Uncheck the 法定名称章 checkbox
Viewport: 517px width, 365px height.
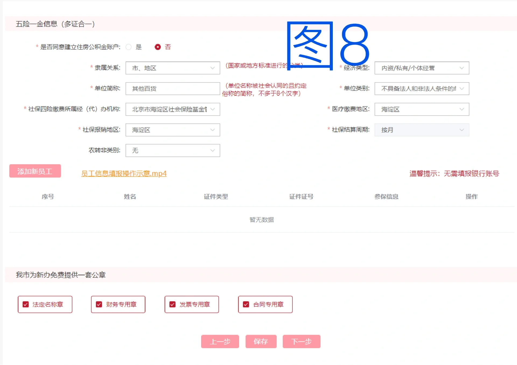tap(26, 304)
